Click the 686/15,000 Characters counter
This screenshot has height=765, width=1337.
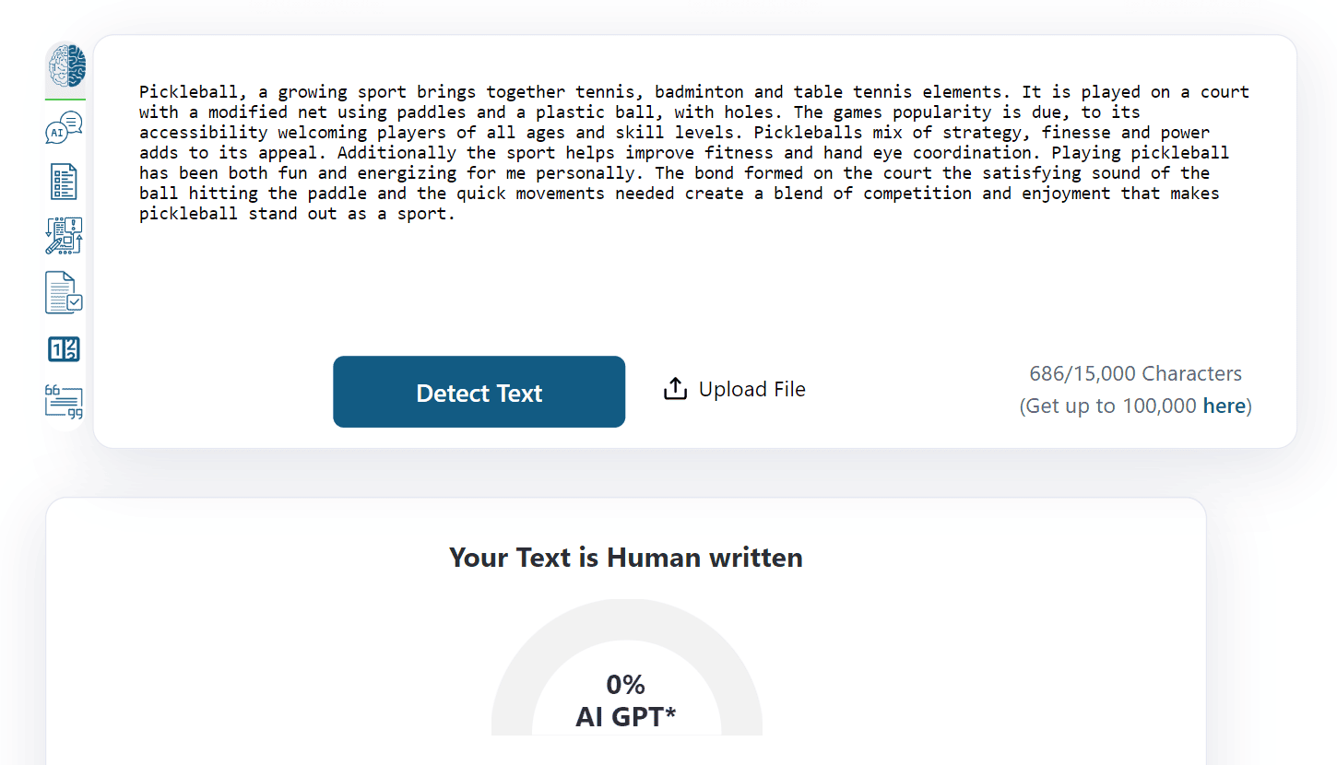point(1135,373)
